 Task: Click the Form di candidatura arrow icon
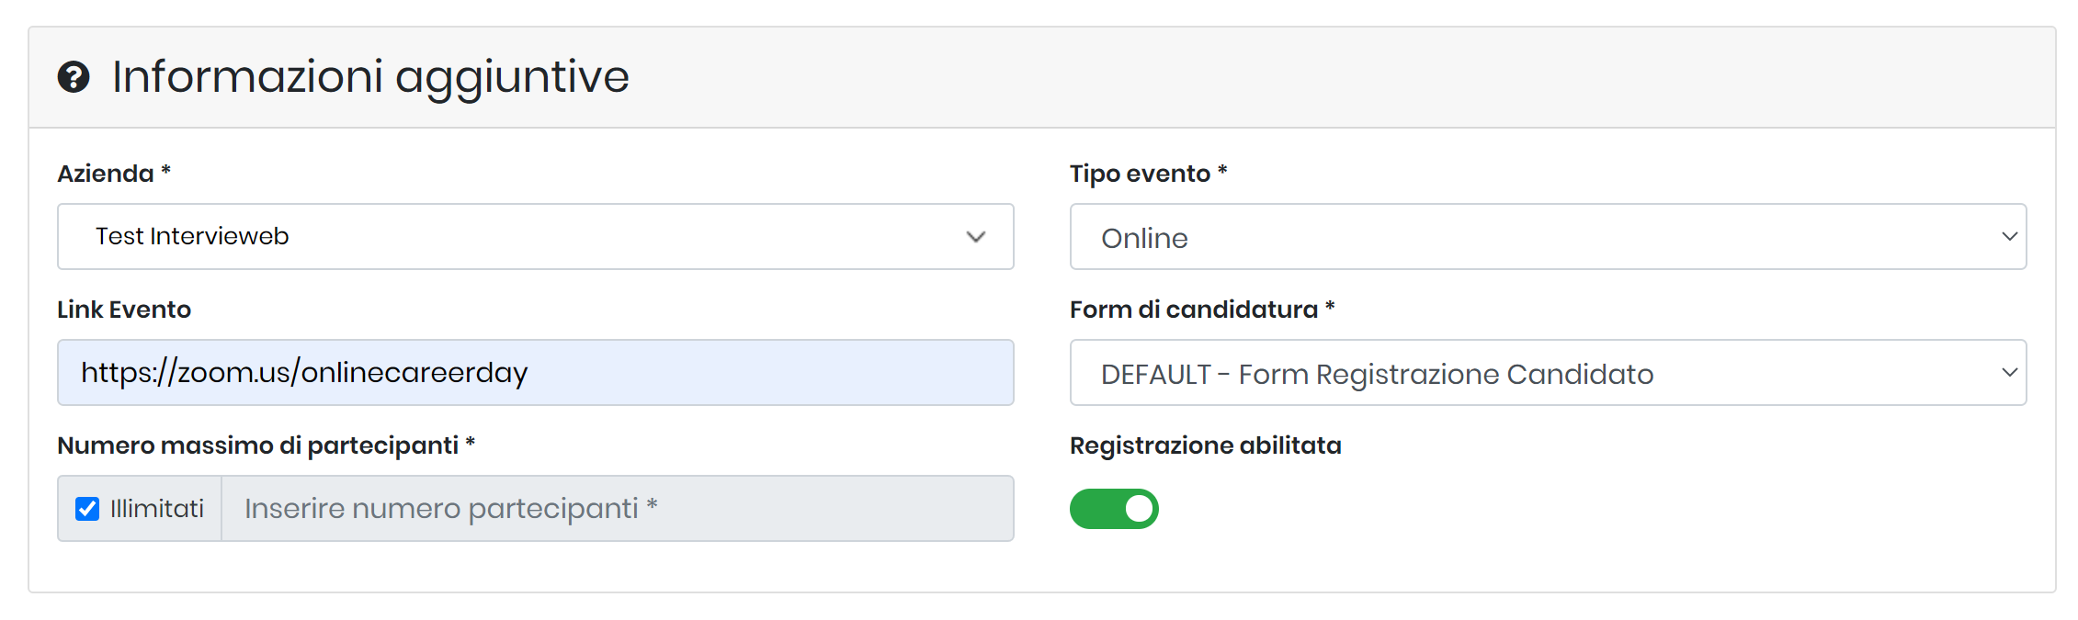tap(2009, 373)
